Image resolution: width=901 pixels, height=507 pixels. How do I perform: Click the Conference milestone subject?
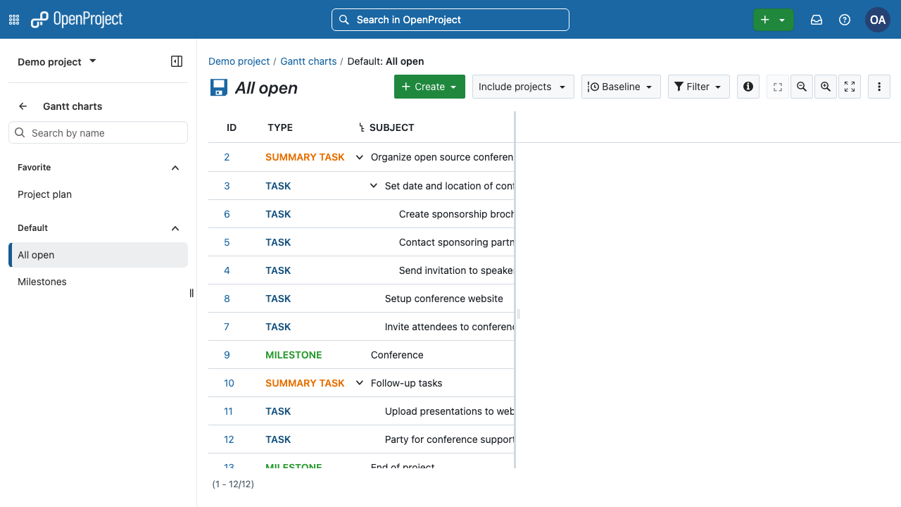tap(397, 355)
